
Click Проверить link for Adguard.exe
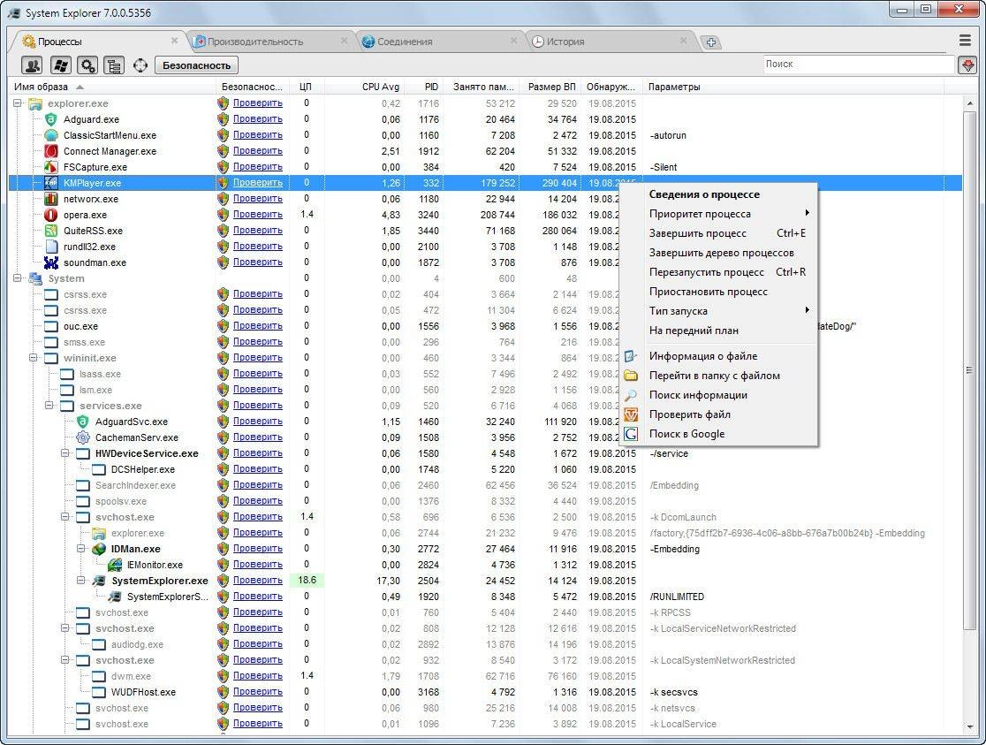click(258, 119)
